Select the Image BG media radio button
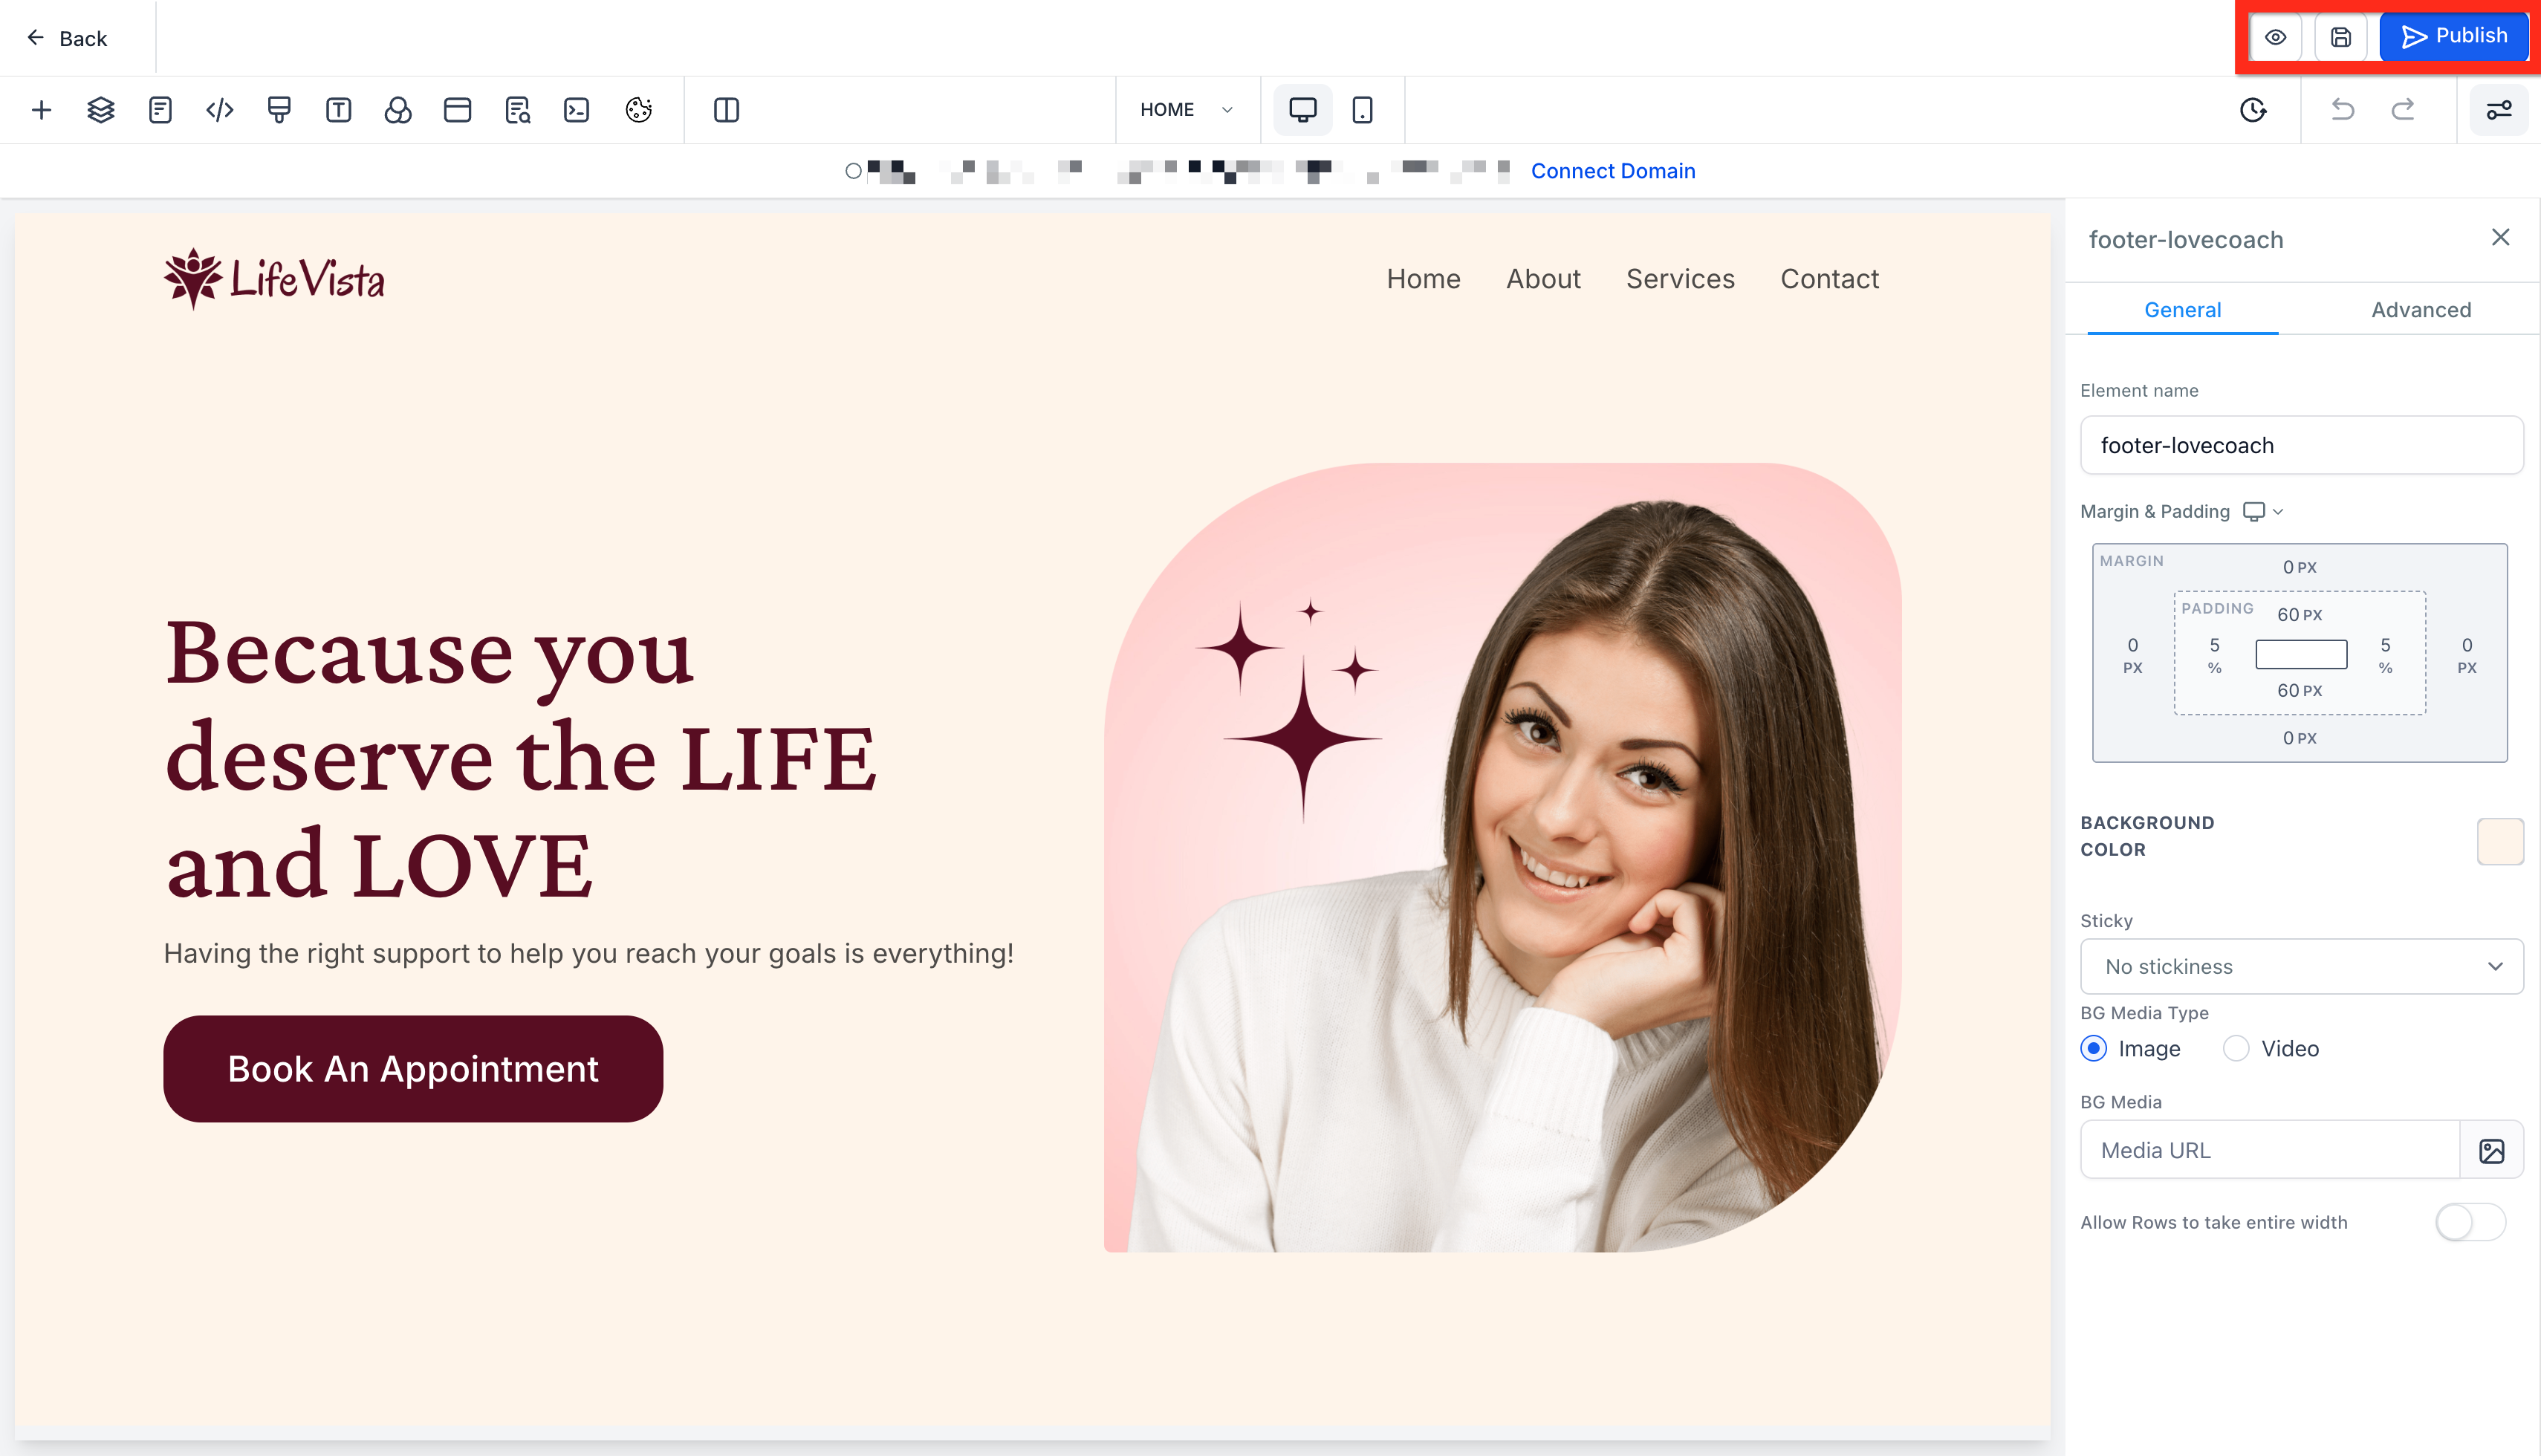The width and height of the screenshot is (2541, 1456). pyautogui.click(x=2094, y=1048)
